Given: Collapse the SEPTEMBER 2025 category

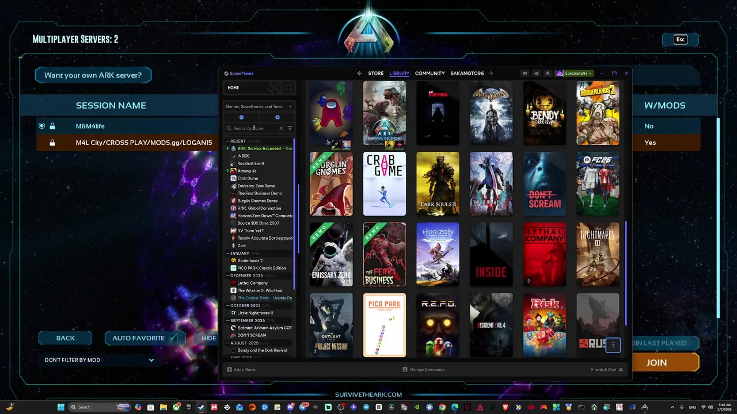Looking at the screenshot, I should coord(227,320).
